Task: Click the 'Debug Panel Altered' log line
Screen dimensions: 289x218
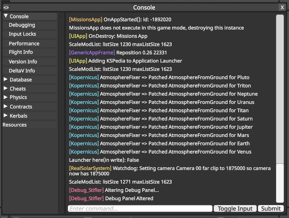Action: coord(111,199)
